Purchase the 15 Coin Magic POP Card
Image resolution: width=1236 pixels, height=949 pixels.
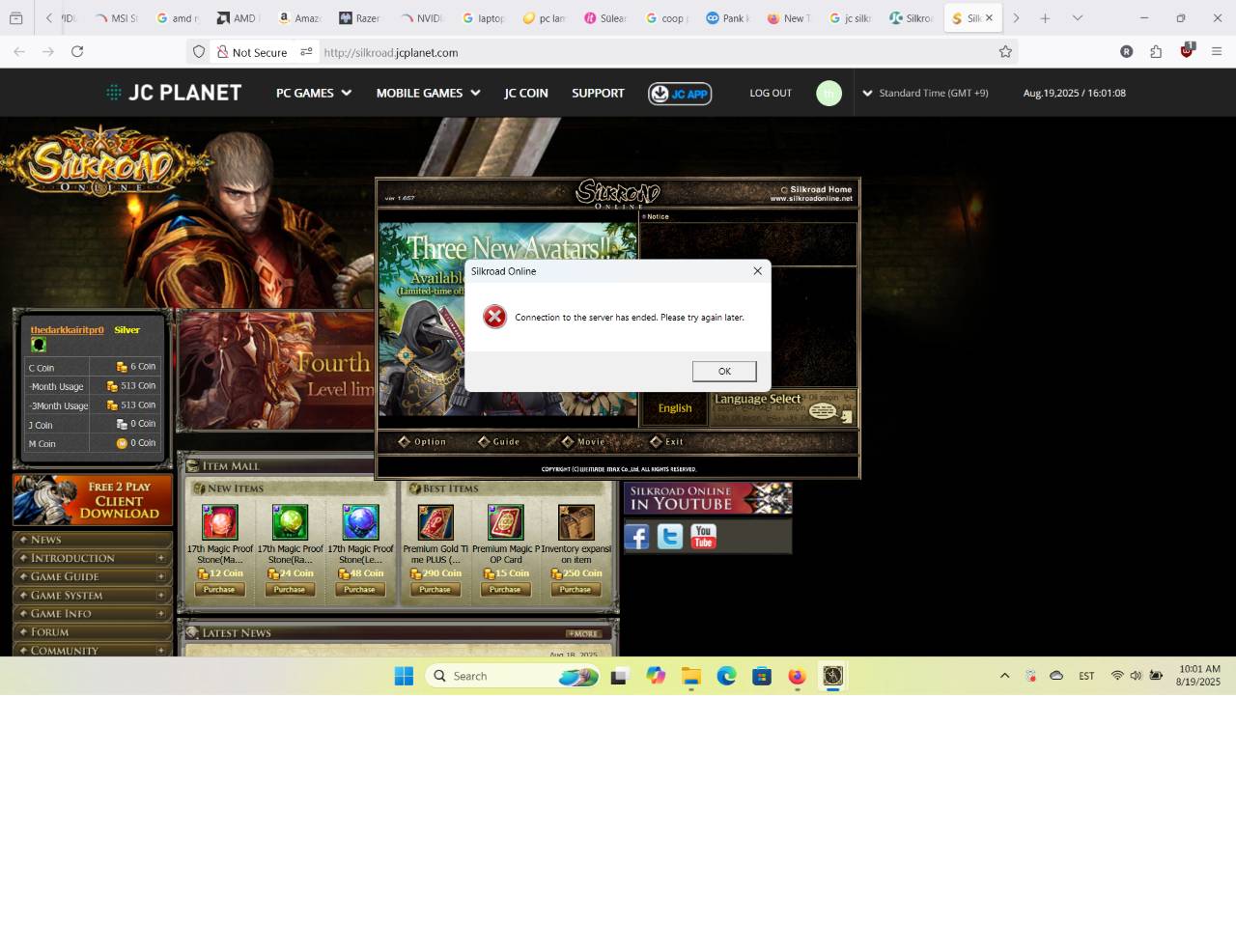(x=505, y=589)
